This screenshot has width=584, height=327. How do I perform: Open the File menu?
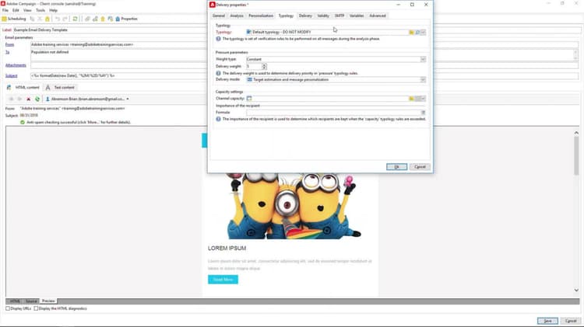pos(5,10)
